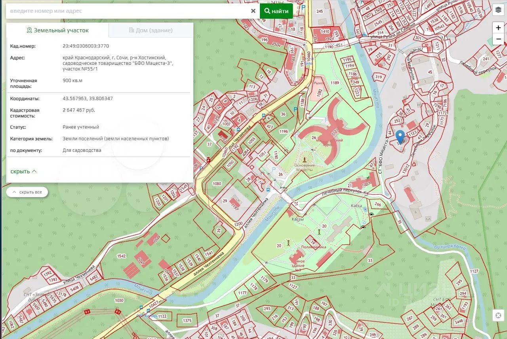Click the cave icon beside parcel 266

tap(371, 214)
